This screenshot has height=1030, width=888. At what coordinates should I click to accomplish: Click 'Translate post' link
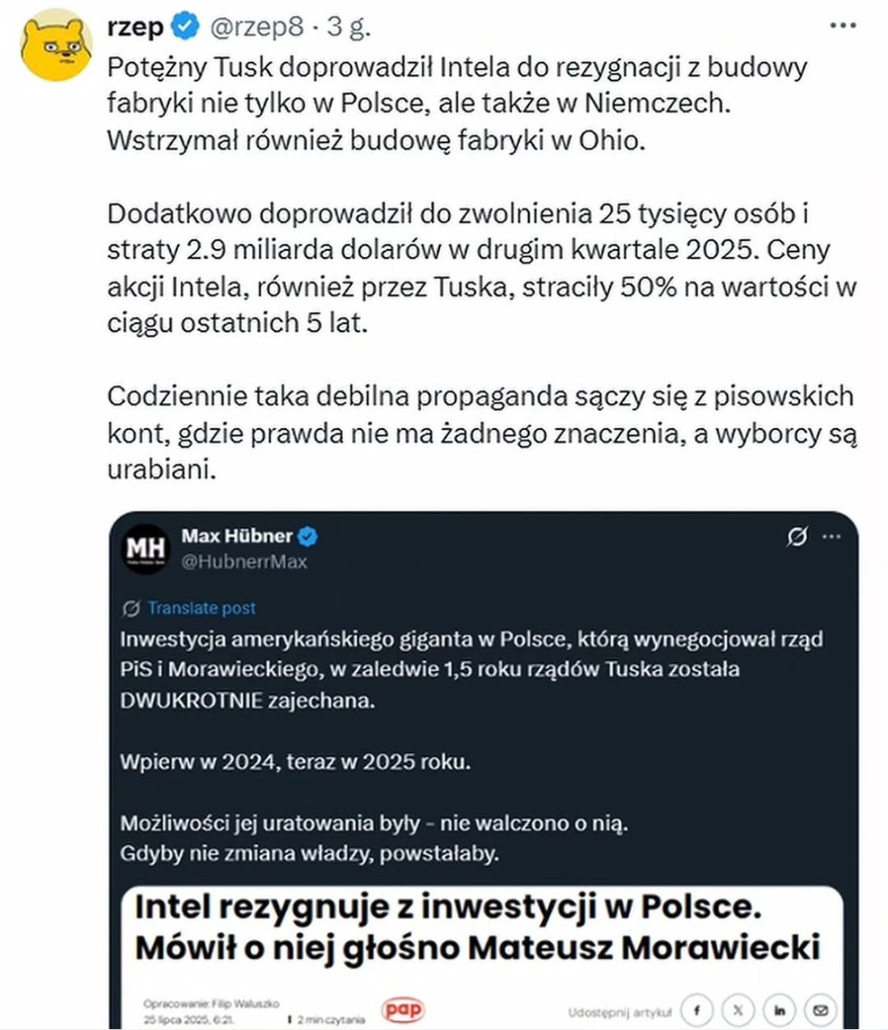pos(201,608)
